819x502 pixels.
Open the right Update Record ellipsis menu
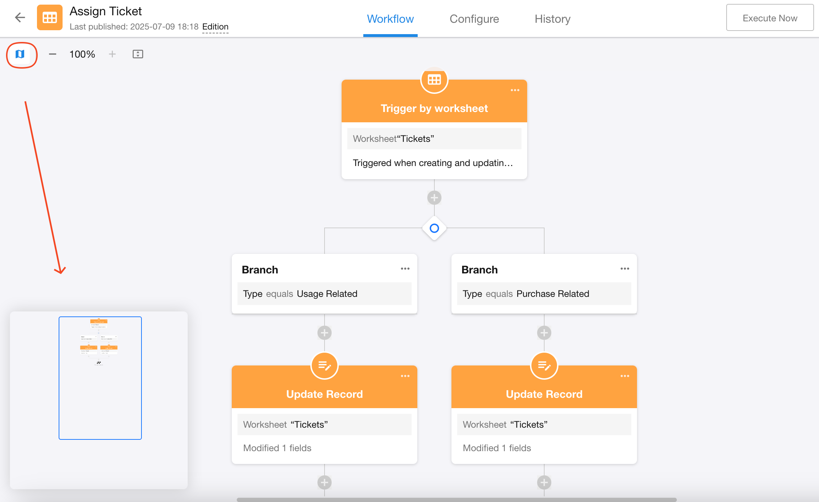point(625,376)
